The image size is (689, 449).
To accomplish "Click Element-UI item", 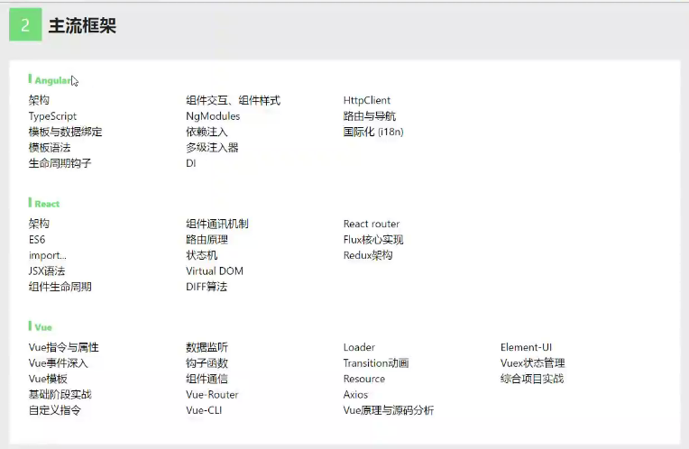I will 526,347.
